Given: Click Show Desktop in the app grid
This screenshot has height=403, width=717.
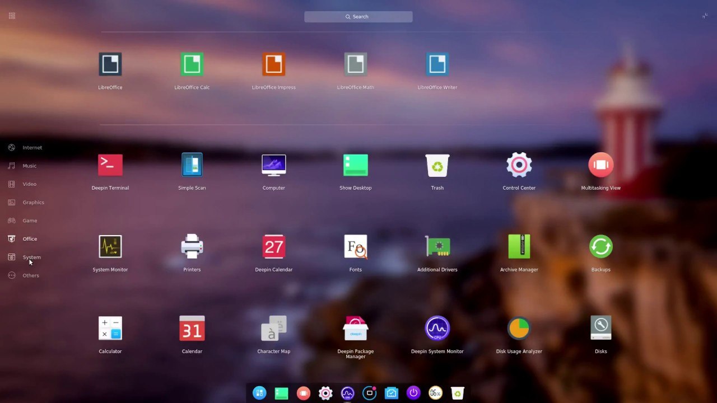Looking at the screenshot, I should pos(356,165).
